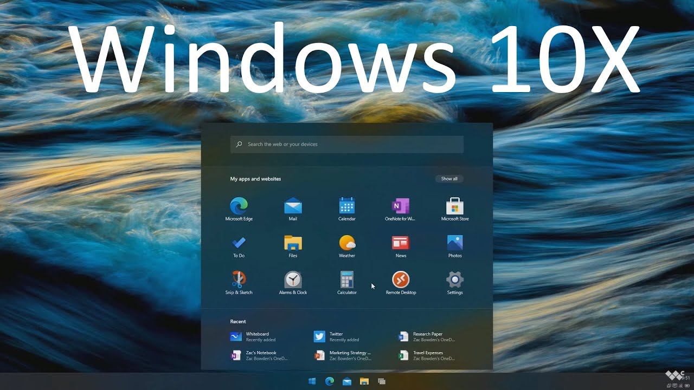Open the Files app tile in the apps grid
This screenshot has width=694, height=390.
pos(293,246)
